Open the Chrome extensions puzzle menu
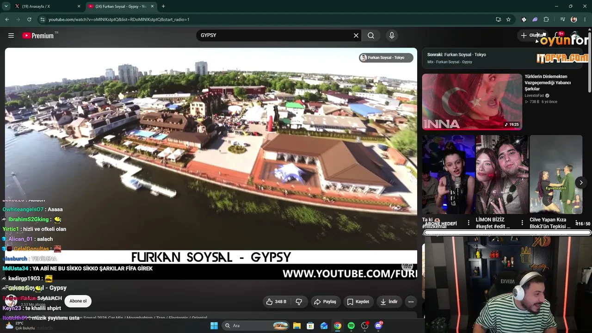Image resolution: width=592 pixels, height=333 pixels. [546, 19]
